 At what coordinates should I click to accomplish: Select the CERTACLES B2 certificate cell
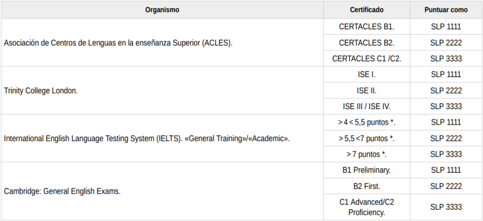[367, 42]
